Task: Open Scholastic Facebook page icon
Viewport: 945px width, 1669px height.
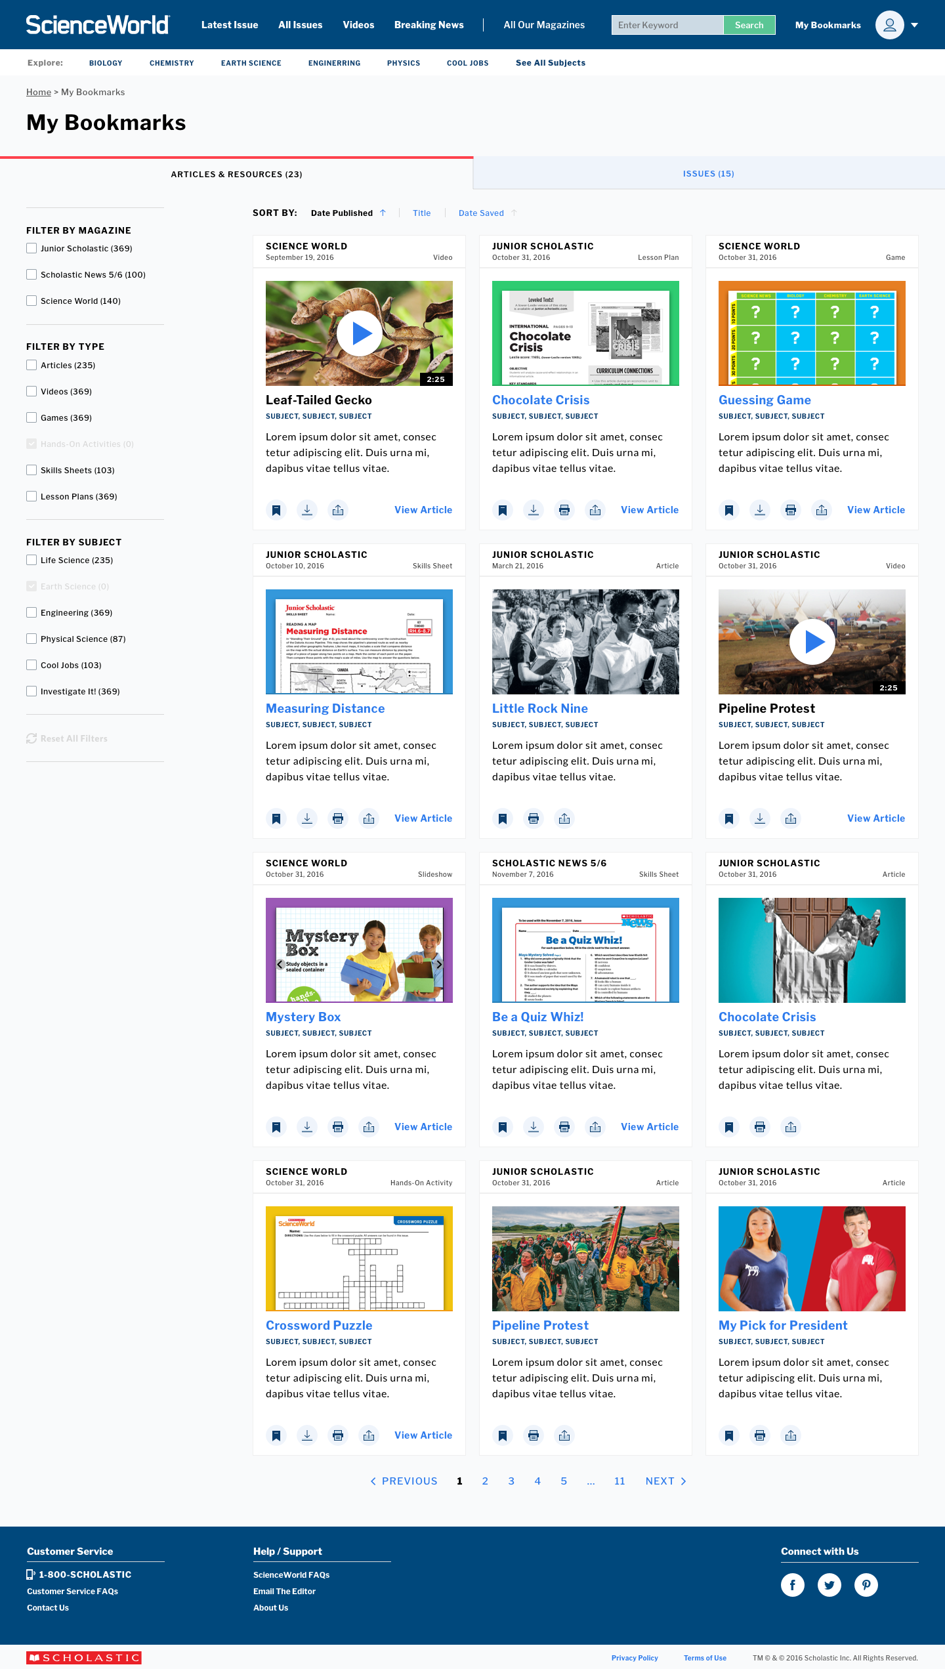Action: click(x=793, y=1585)
